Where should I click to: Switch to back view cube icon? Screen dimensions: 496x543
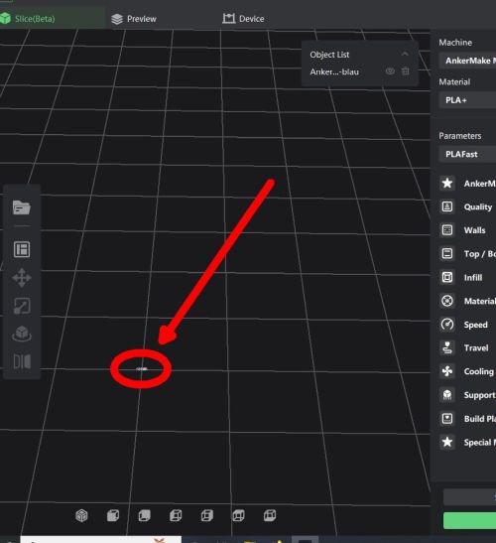tap(144, 515)
